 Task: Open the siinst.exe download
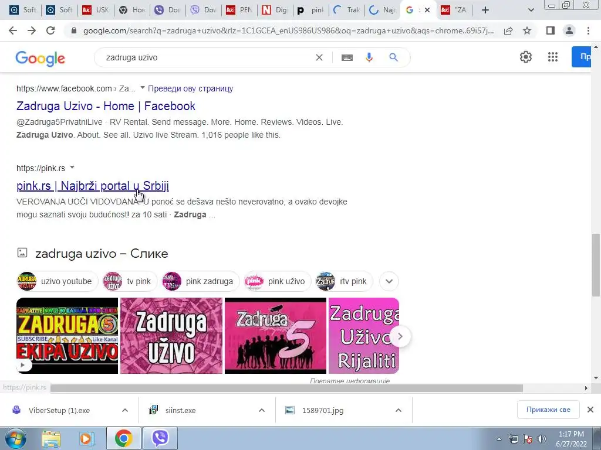(181, 410)
